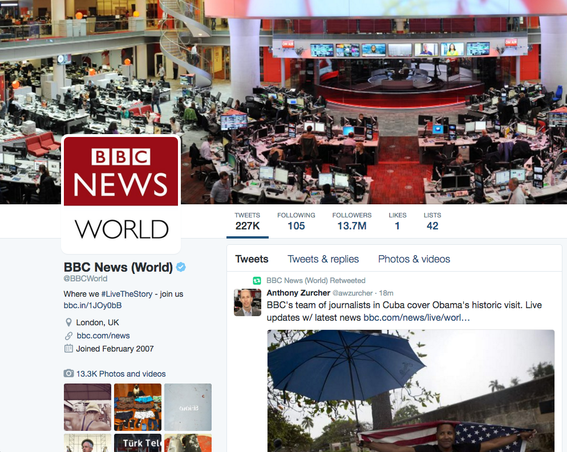Viewport: 567px width, 452px height.
Task: Click the blue verified badge beside BBC News (World)
Action: click(181, 267)
